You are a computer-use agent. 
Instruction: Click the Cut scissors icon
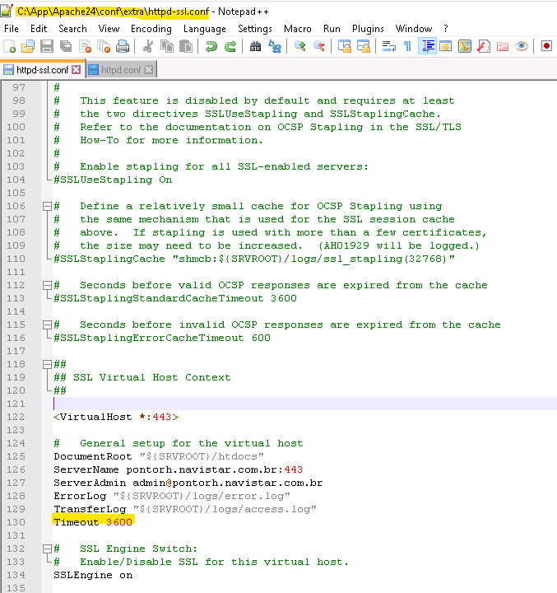pyautogui.click(x=148, y=46)
